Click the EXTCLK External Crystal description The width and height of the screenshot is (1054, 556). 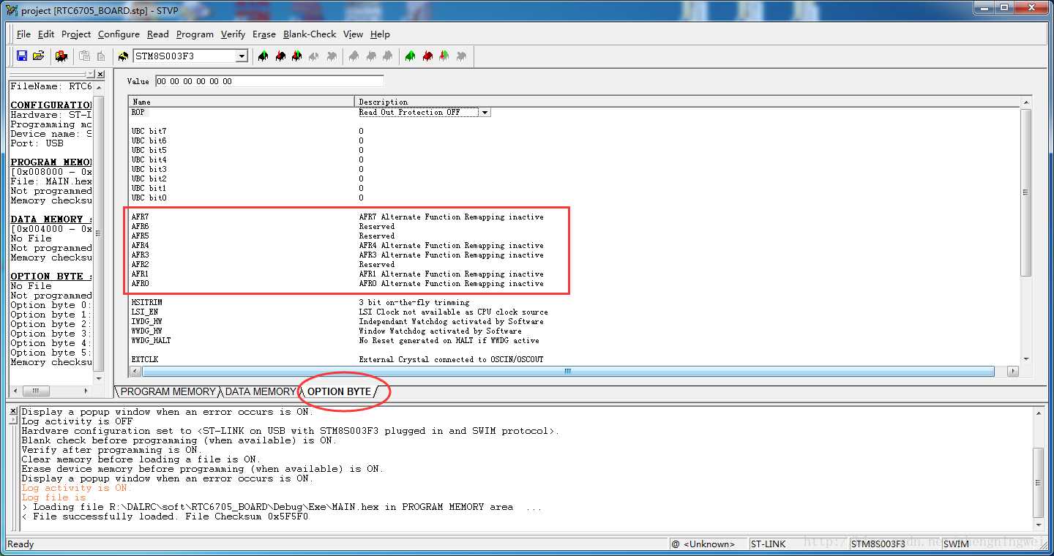(x=451, y=359)
